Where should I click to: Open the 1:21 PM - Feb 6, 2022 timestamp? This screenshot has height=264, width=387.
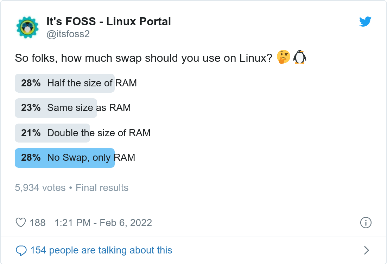pyautogui.click(x=103, y=223)
